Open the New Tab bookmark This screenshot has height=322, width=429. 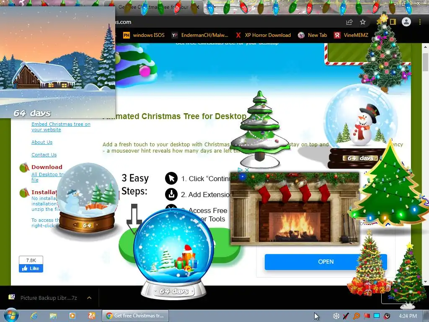[313, 35]
